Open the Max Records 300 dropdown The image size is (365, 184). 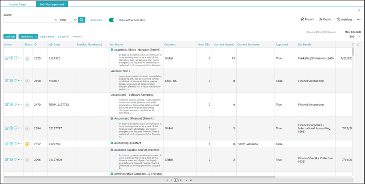point(355,36)
